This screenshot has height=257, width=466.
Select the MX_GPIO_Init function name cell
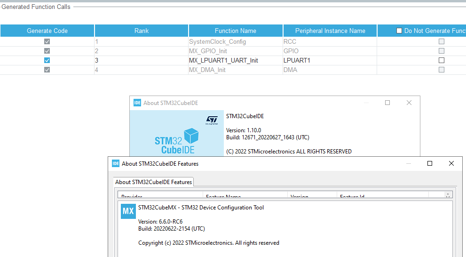(x=236, y=51)
